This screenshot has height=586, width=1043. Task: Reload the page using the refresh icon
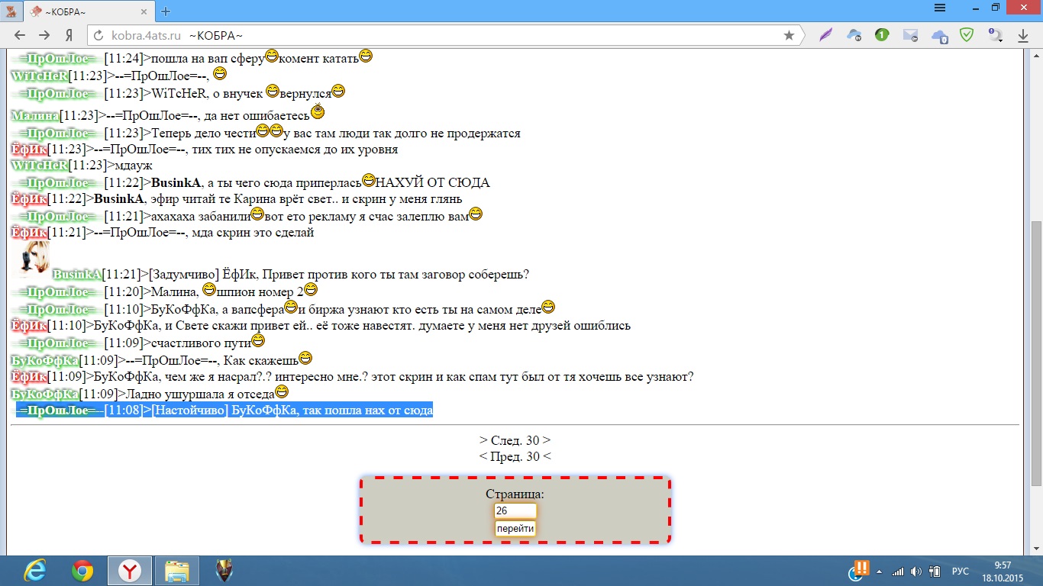tap(97, 35)
